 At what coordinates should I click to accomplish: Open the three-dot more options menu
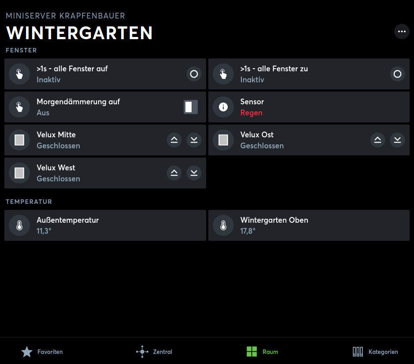(402, 32)
